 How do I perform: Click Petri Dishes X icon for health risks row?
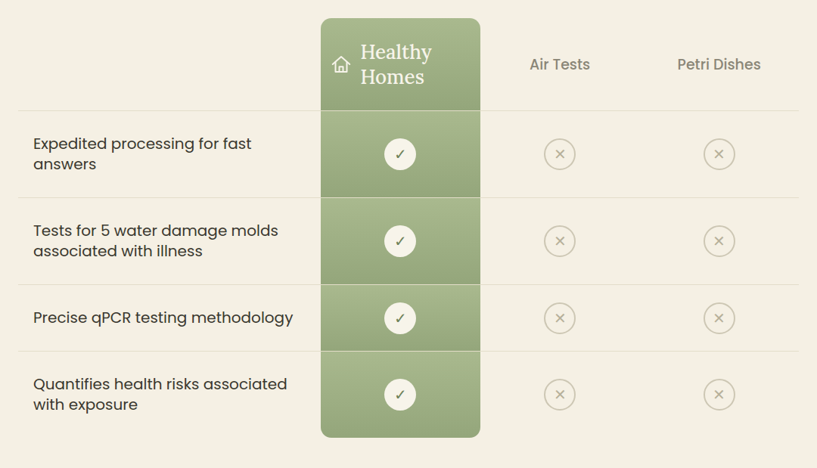pos(719,395)
